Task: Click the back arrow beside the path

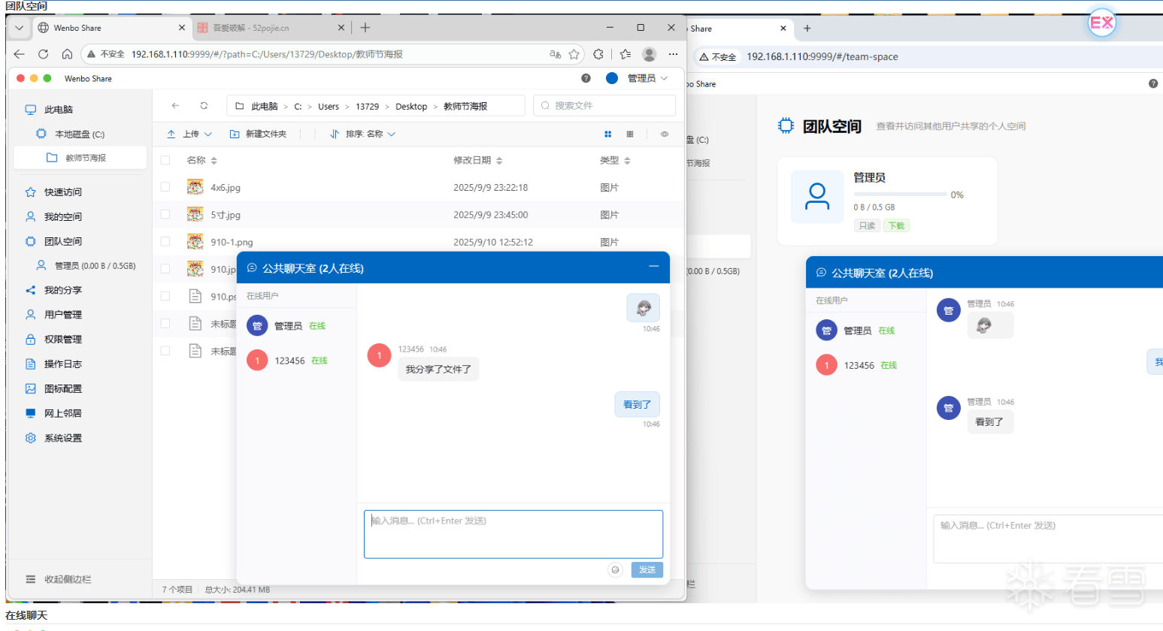Action: (175, 106)
